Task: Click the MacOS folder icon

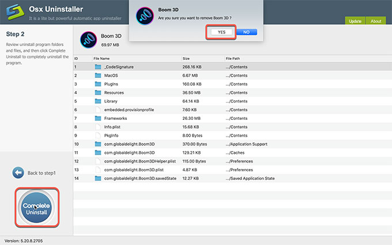Action: [x=98, y=76]
